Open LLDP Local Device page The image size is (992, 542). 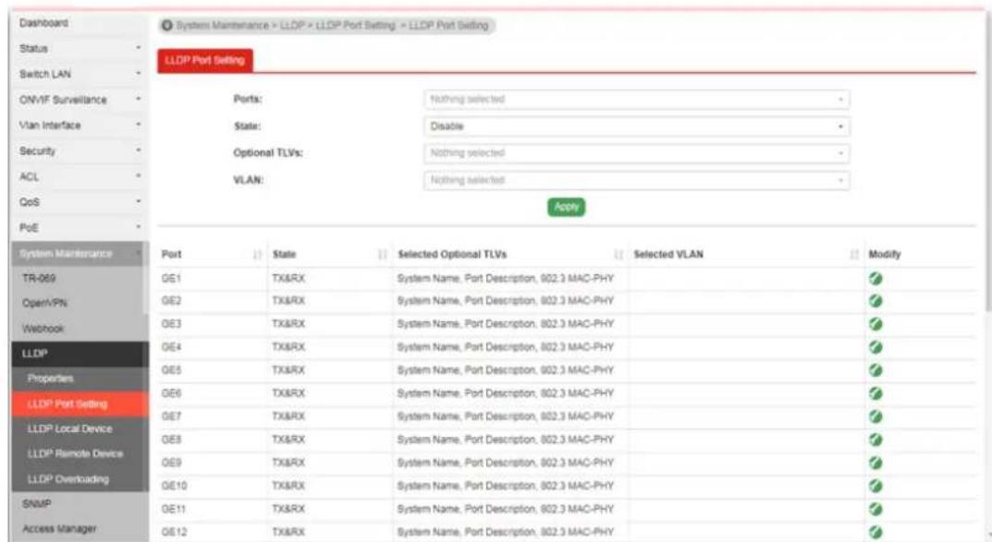pyautogui.click(x=80, y=429)
